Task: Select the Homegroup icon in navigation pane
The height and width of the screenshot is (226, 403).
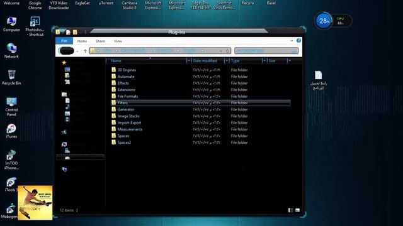Action: [64, 132]
